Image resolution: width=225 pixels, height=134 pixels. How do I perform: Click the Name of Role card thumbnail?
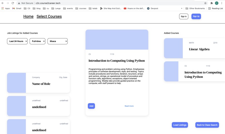coord(16,83)
